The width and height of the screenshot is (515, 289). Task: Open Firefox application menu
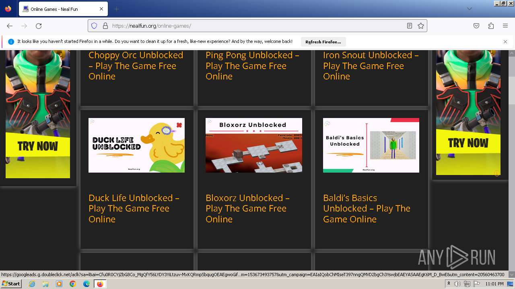pyautogui.click(x=505, y=26)
